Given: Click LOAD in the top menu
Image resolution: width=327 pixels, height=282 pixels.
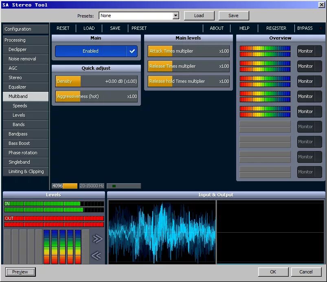Looking at the screenshot, I should pos(89,28).
